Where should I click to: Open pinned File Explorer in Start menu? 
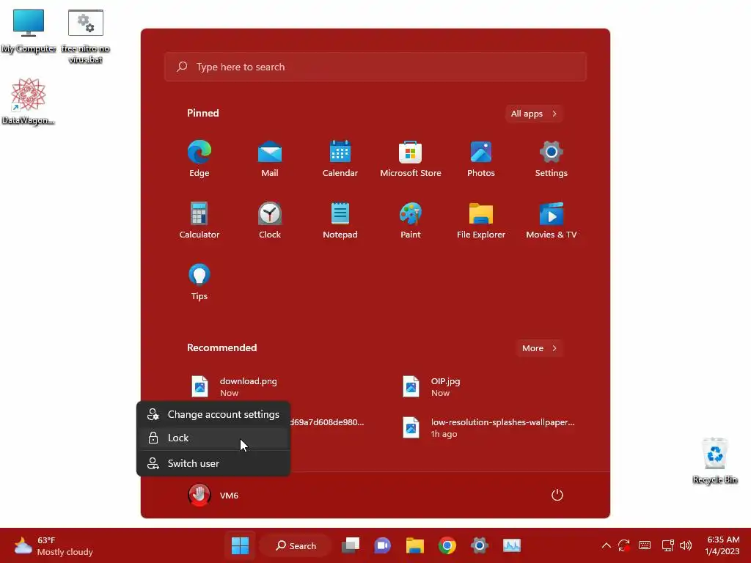coord(481,220)
